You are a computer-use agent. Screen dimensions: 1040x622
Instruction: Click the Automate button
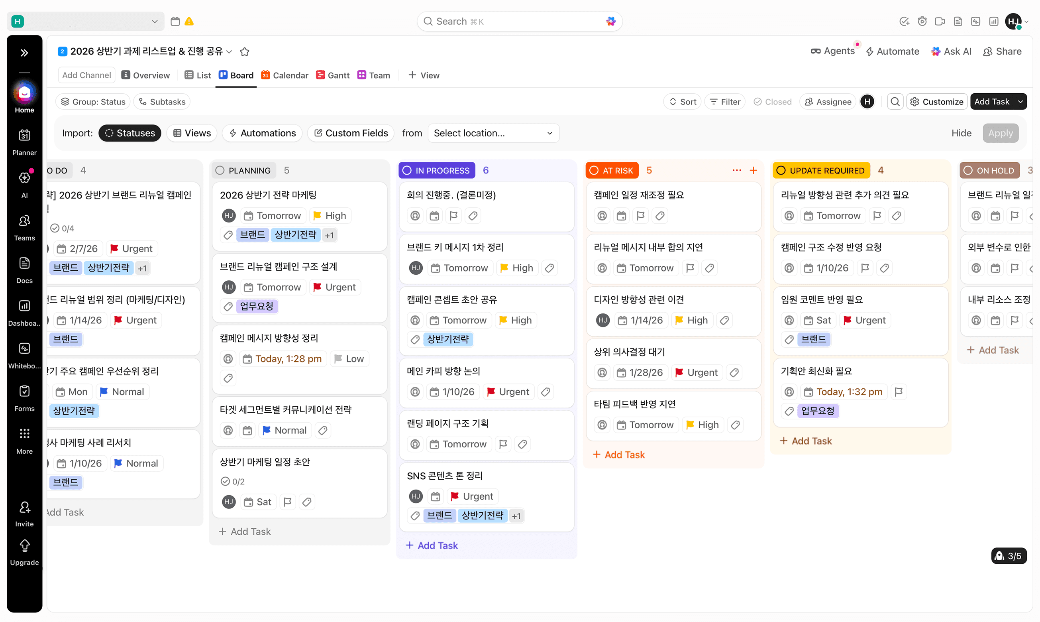[x=893, y=51]
